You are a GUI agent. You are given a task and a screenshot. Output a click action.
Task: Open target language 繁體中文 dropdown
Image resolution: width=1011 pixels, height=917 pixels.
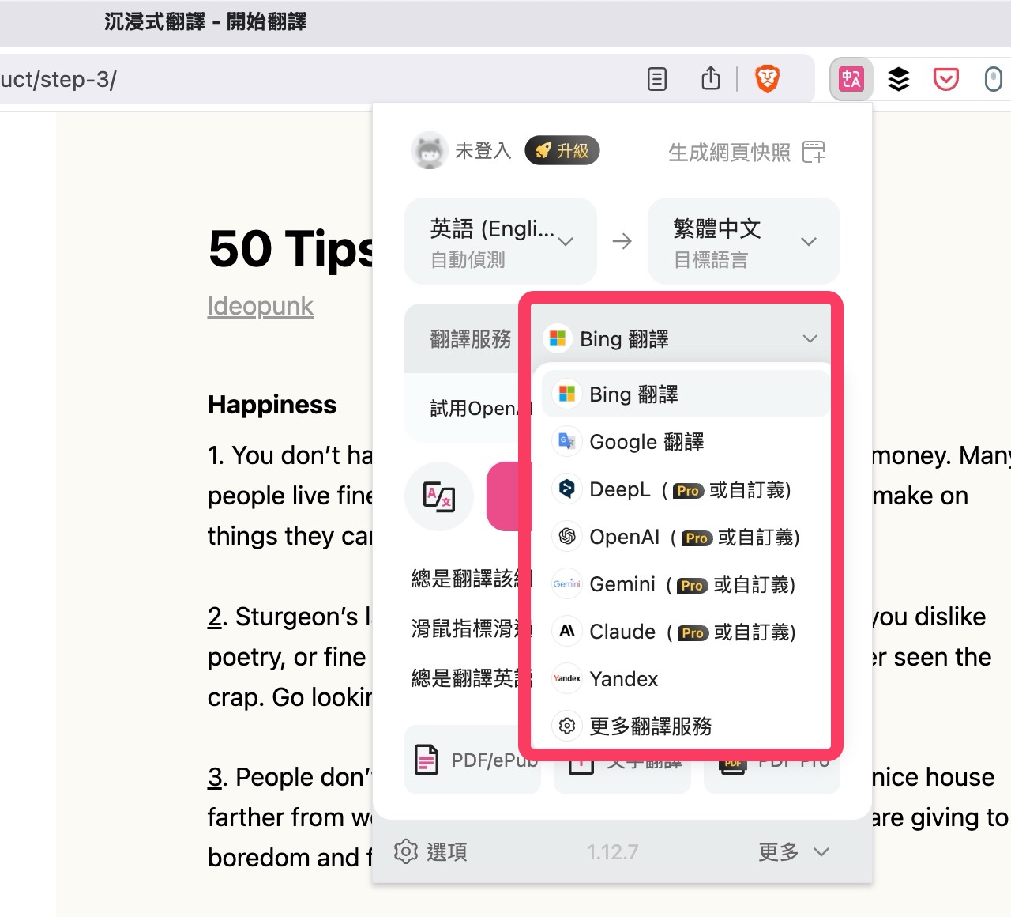(744, 241)
